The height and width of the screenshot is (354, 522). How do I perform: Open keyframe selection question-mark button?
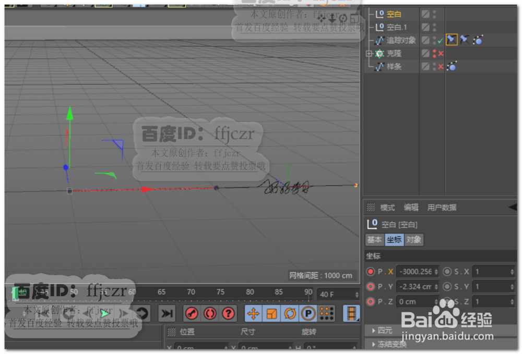tap(229, 313)
